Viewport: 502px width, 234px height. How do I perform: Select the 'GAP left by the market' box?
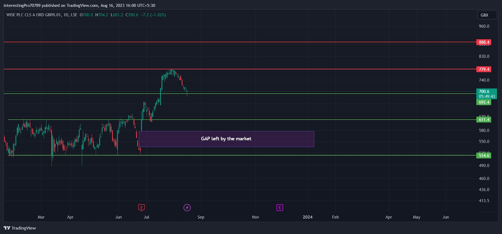tap(226, 139)
